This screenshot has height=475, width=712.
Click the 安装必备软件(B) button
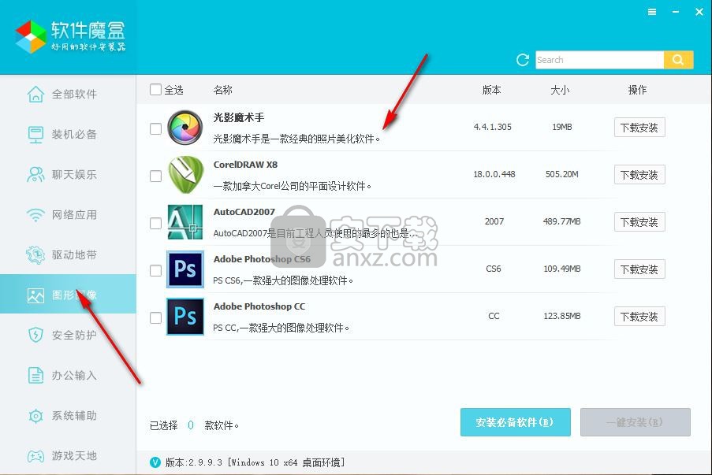pos(516,422)
